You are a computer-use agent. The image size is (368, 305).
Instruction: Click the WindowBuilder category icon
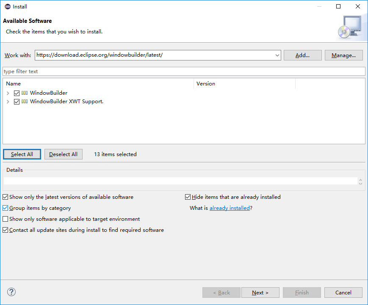(x=25, y=93)
